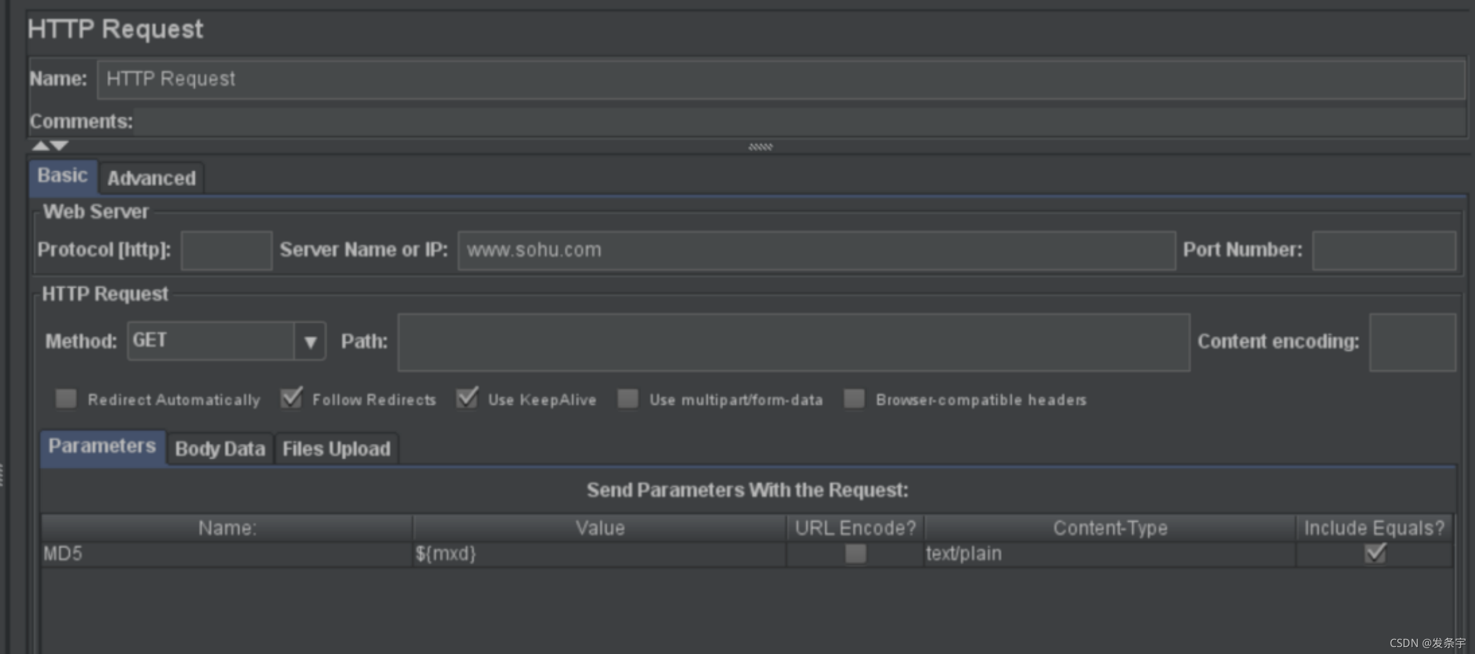Click the Name column header
Image resolution: width=1475 pixels, height=654 pixels.
227,528
